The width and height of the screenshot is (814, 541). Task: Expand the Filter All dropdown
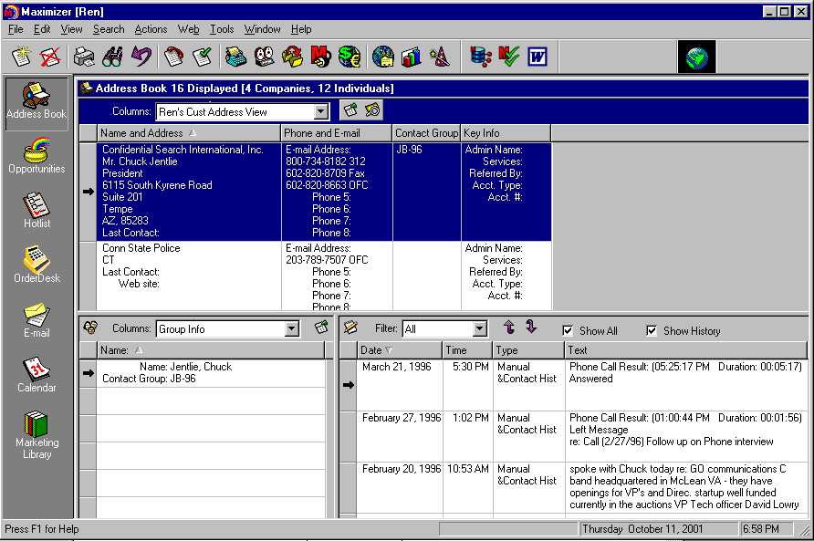[x=480, y=328]
